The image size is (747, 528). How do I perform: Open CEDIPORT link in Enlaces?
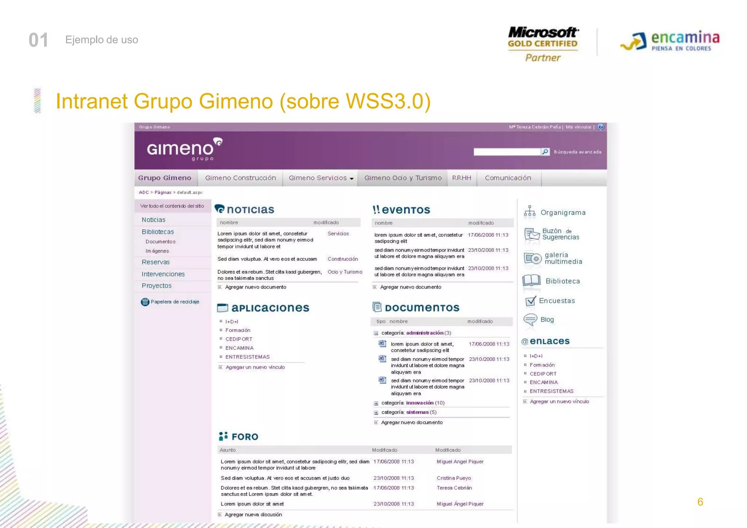tap(543, 374)
